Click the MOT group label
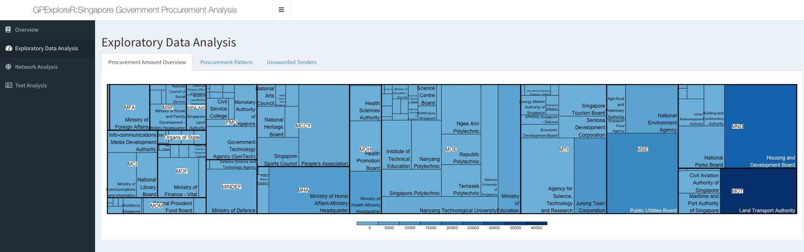Viewport: 804px width, 252px height. click(x=737, y=191)
